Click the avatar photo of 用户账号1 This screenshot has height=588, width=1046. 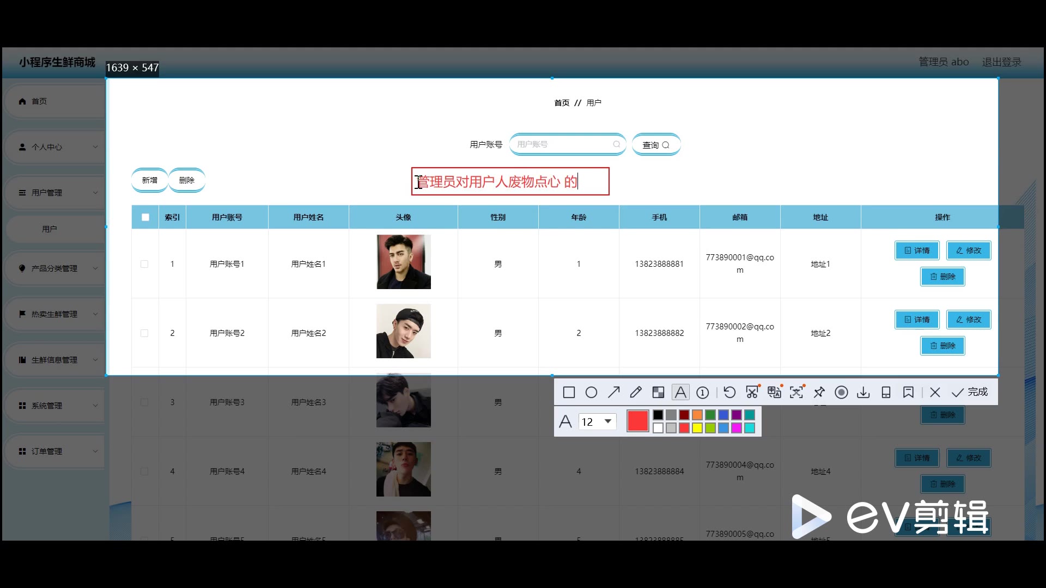pyautogui.click(x=404, y=262)
